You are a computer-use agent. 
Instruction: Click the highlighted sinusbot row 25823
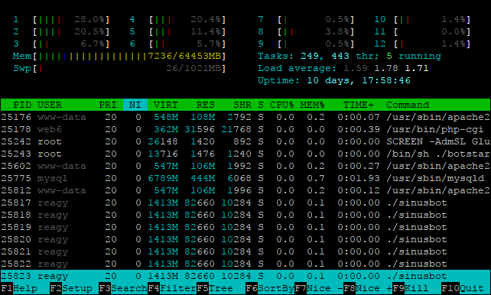point(245,276)
